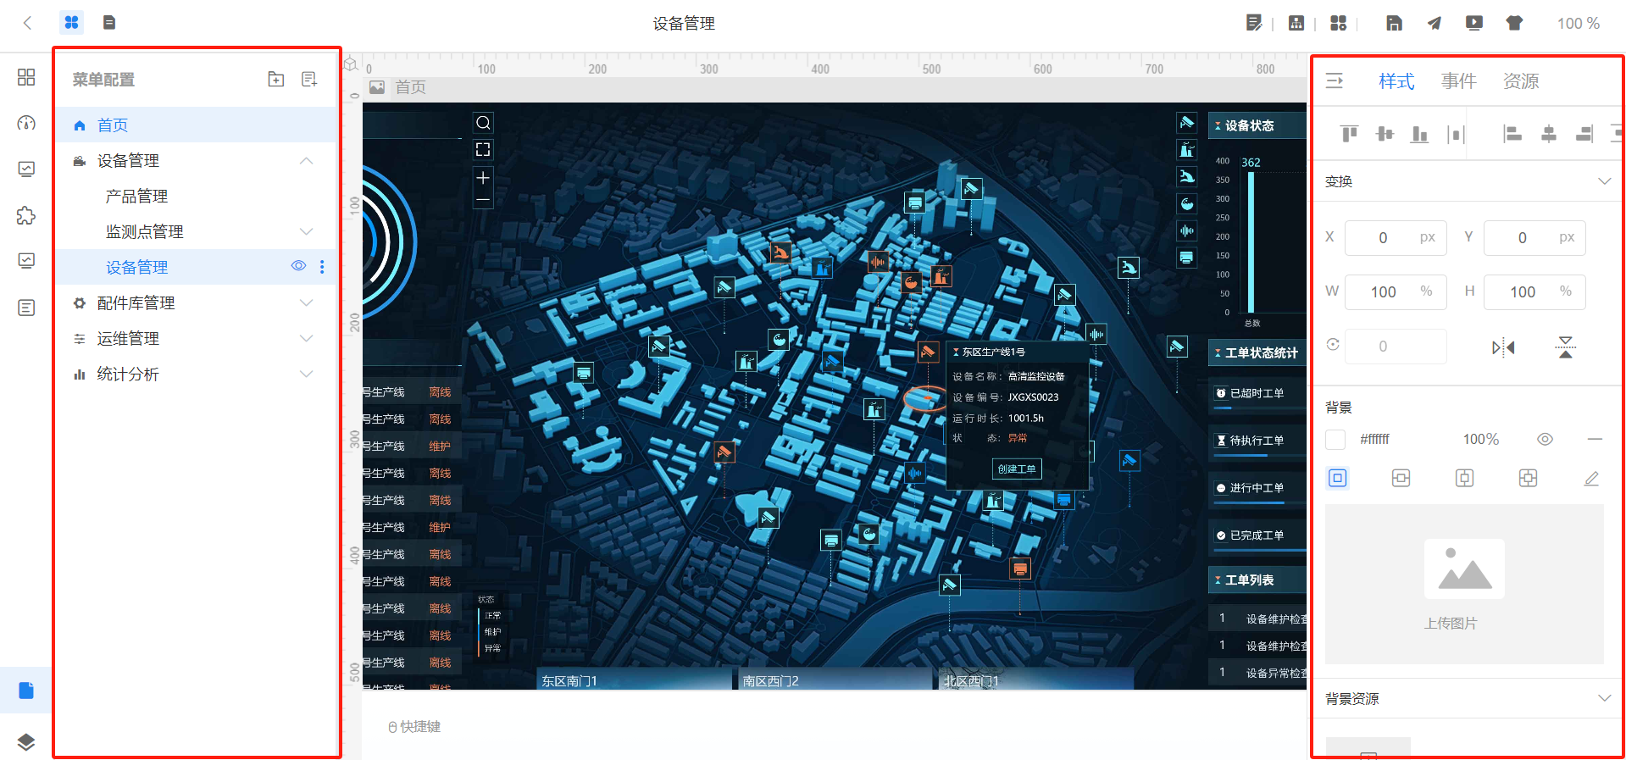
Task: Open the component grid icon in the top toolbar
Action: click(1339, 23)
